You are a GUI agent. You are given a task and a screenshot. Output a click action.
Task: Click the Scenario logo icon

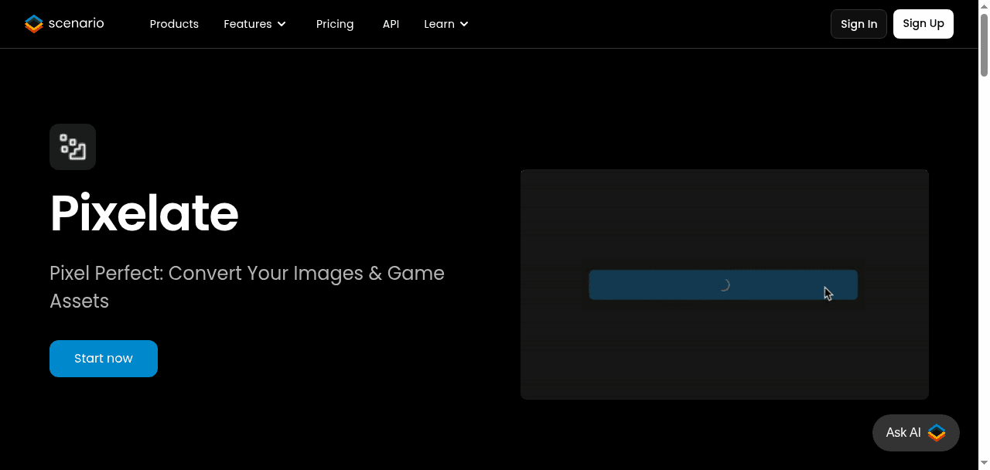[33, 24]
